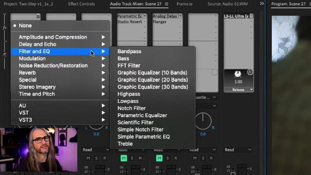Expand Noise Reduction/Restoration submenu
This screenshot has height=175, width=311.
[60, 66]
